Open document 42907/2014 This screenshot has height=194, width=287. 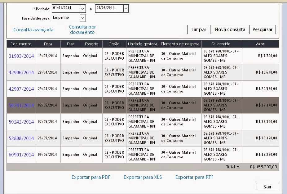pos(21,89)
